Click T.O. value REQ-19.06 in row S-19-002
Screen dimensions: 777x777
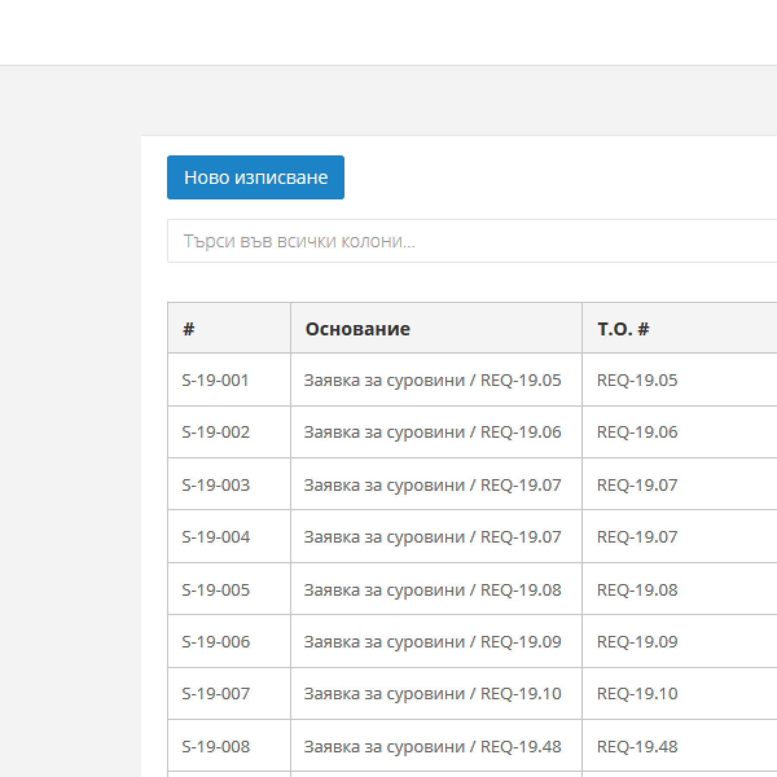click(x=637, y=432)
